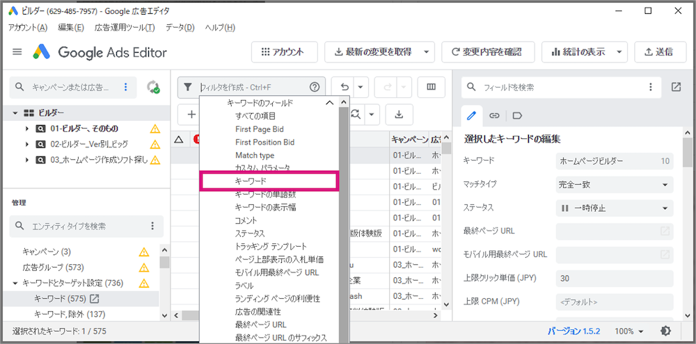This screenshot has width=696, height=344.
Task: Click the アカウント toolbar button
Action: click(x=285, y=52)
